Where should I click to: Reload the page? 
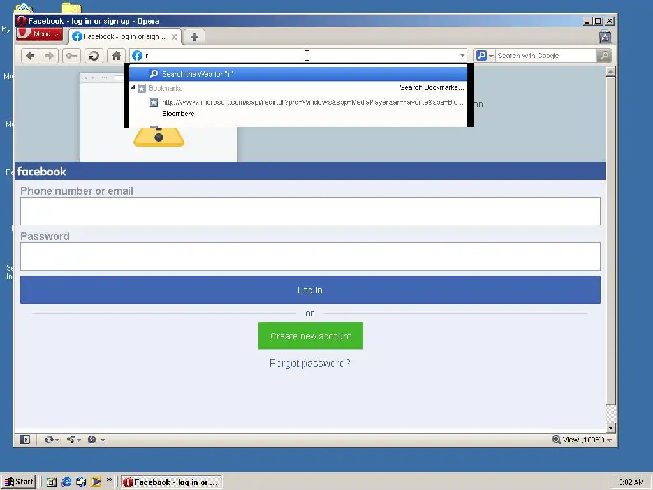click(94, 56)
